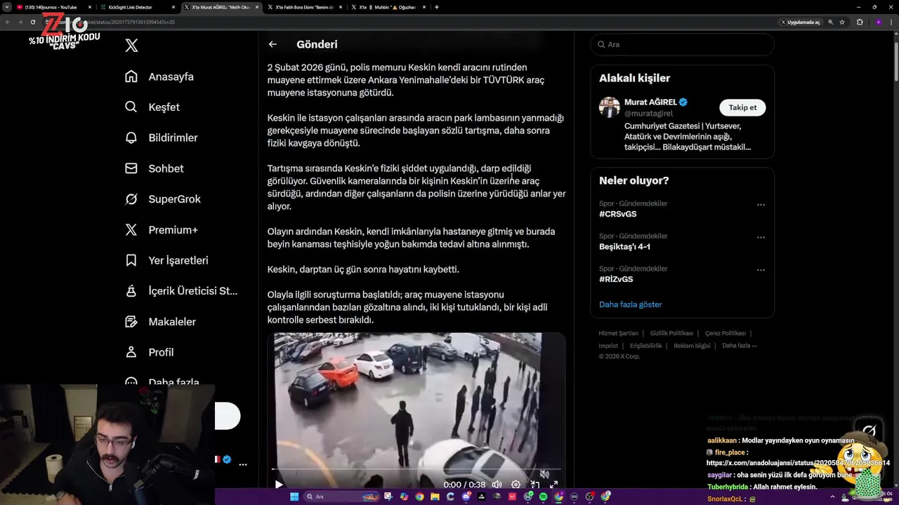Open Anasayfa home page
This screenshot has height=505, width=899.
[159, 76]
